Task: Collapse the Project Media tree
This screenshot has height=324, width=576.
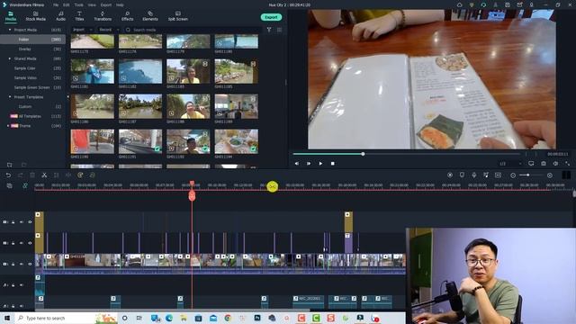Action: point(10,30)
